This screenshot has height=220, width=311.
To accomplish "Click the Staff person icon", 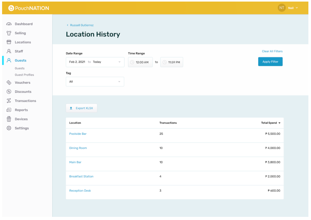I will tap(9, 51).
